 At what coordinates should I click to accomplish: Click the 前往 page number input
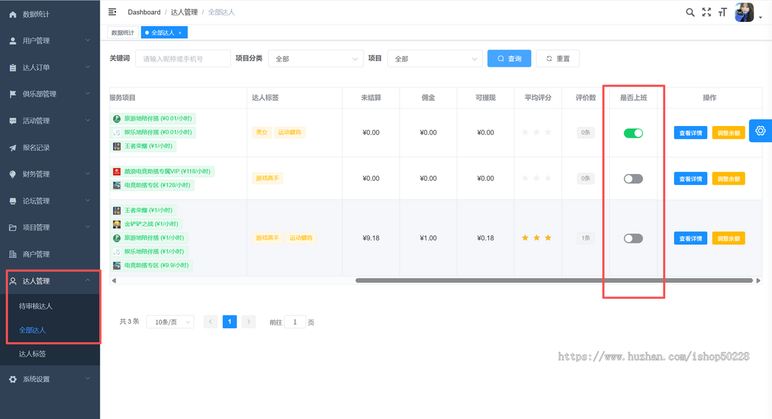pyautogui.click(x=295, y=322)
